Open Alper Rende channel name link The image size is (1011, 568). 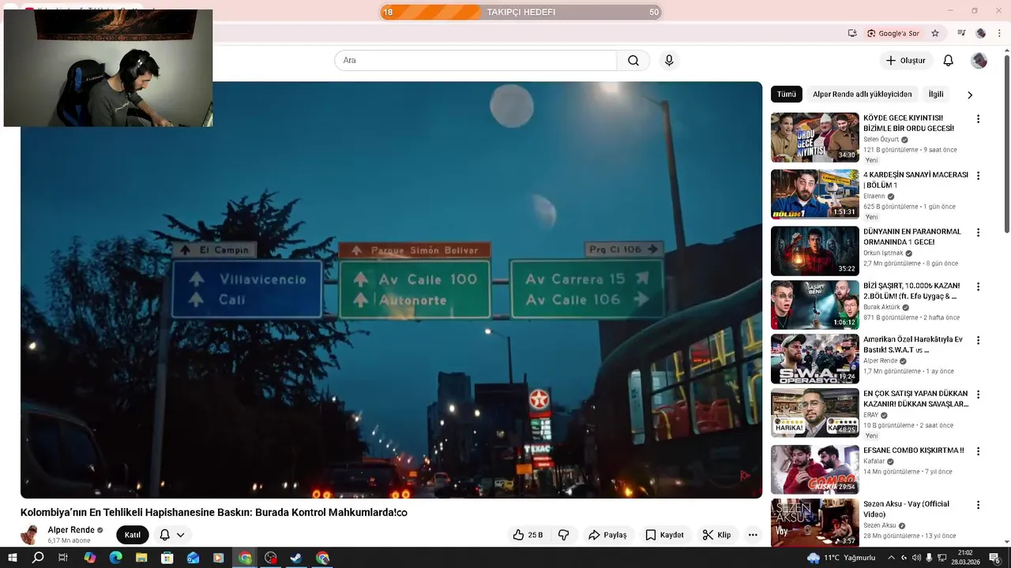click(x=71, y=530)
